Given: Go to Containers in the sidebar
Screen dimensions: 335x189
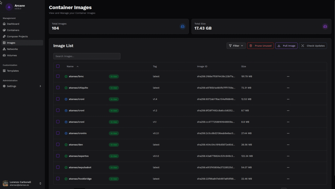Looking at the screenshot, I should click(x=13, y=30).
